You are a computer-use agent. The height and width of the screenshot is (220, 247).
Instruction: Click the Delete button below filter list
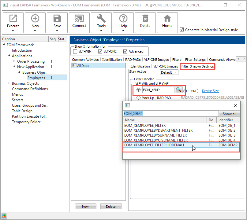click(111, 206)
